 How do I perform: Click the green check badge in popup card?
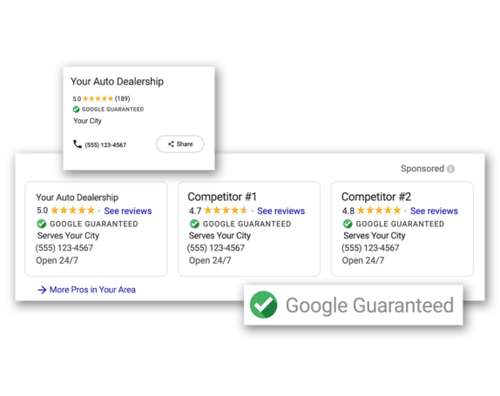click(76, 110)
